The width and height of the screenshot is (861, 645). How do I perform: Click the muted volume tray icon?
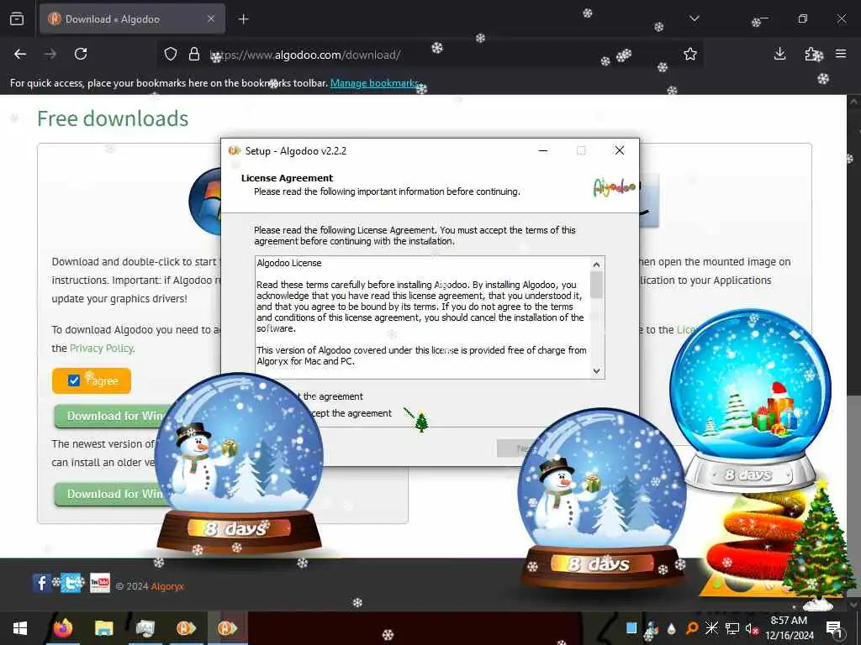[x=752, y=628]
